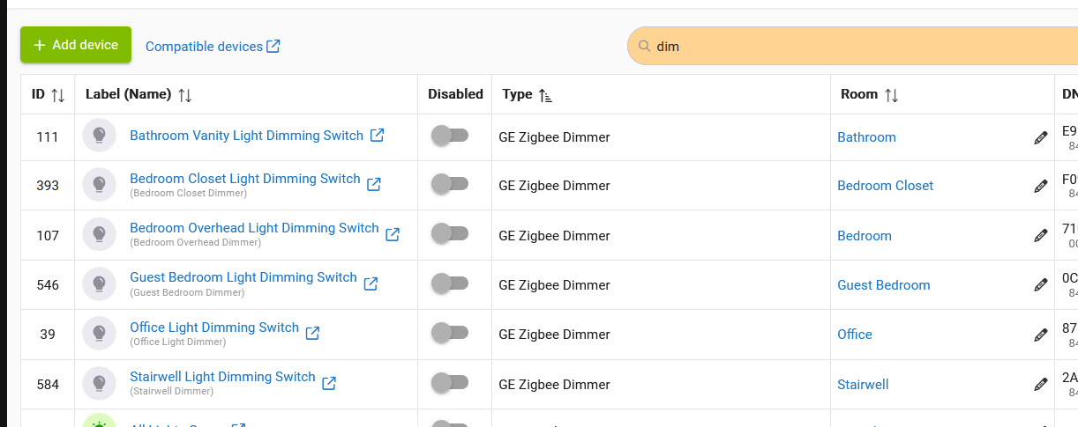
Task: Click external link icon beside Stairwell Light Dimming Switch
Action: (329, 383)
